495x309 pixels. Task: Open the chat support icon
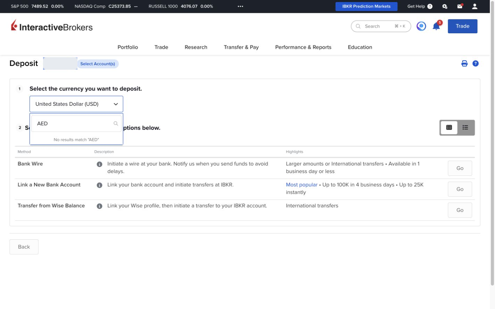445,6
